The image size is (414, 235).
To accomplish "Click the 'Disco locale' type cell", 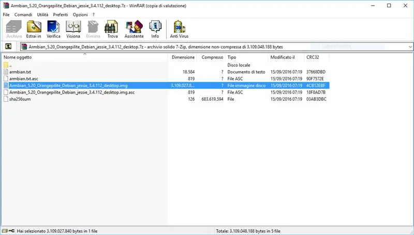I will click(x=239, y=65).
